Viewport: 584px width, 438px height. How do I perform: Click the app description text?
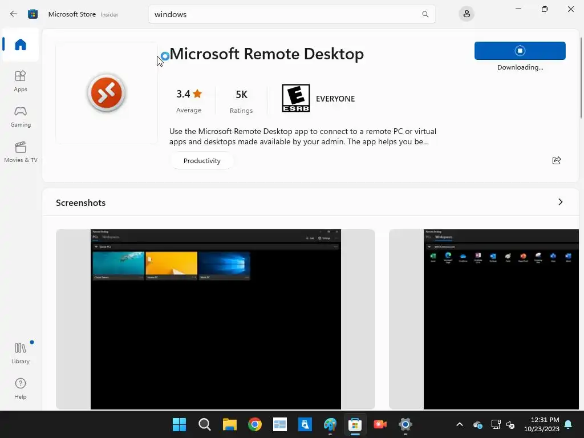(302, 136)
